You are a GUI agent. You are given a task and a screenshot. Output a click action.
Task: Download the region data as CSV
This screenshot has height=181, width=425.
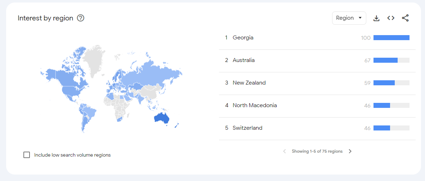[x=376, y=18]
